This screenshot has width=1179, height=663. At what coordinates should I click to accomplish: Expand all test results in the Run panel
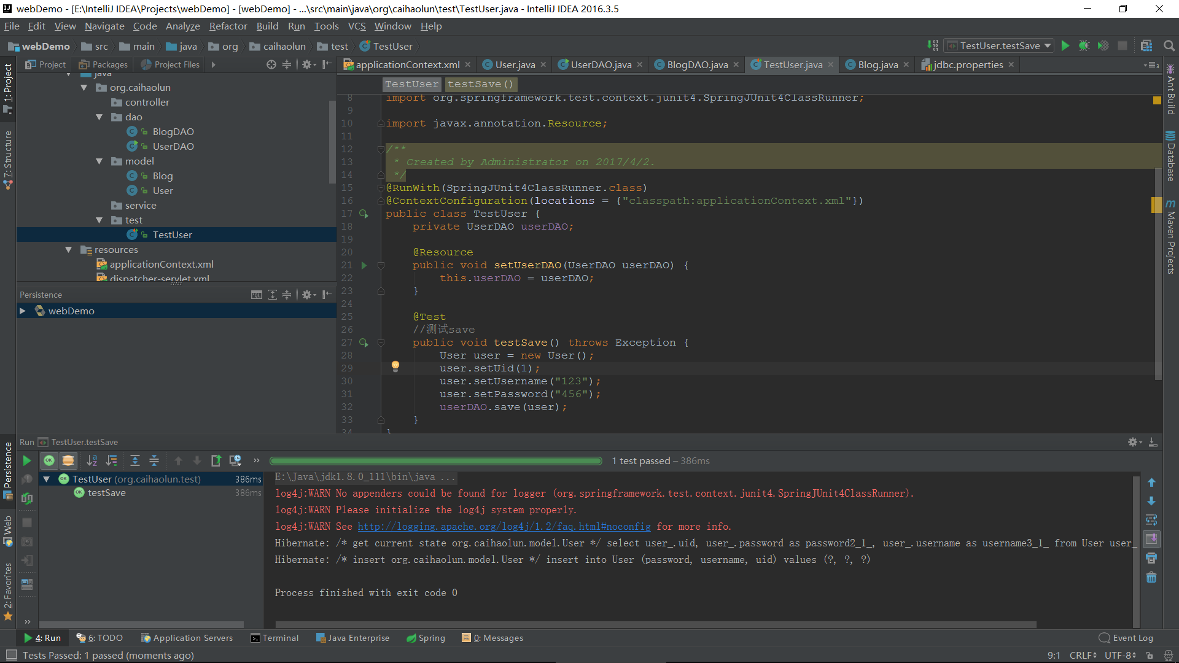pos(135,460)
